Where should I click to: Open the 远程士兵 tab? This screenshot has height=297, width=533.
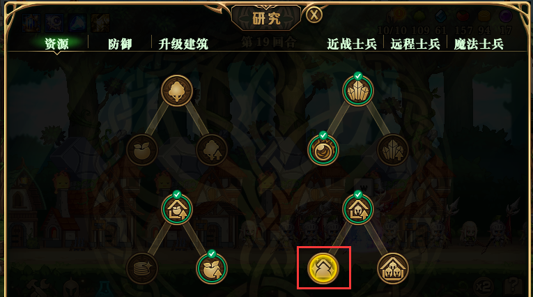(415, 44)
